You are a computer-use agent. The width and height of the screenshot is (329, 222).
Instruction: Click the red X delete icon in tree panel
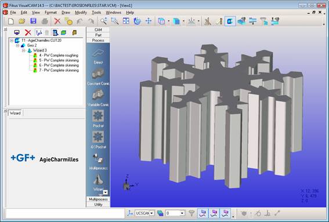pos(28,32)
